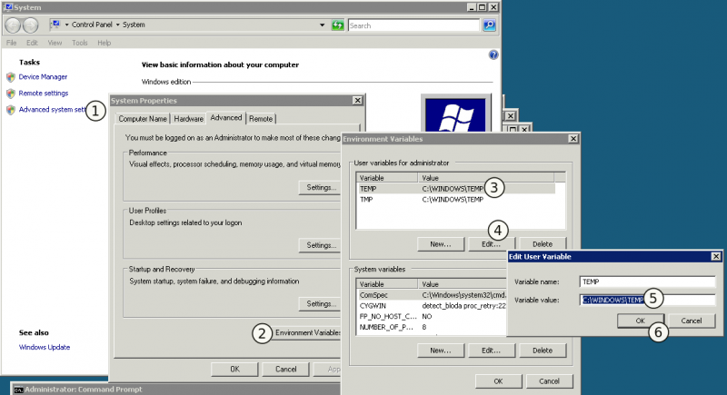Click the search magnifier icon
Viewport: 727px width, 395px height.
pos(489,25)
